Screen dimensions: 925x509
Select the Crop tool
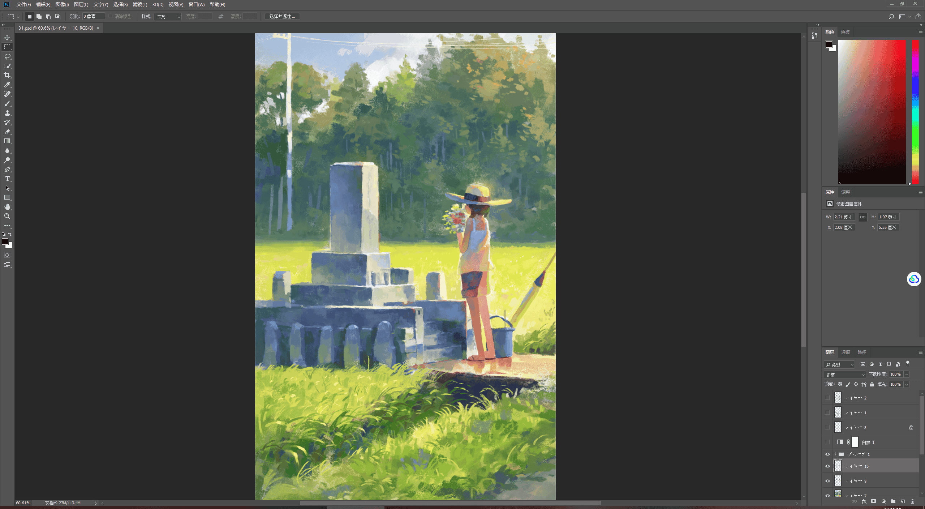(x=7, y=75)
